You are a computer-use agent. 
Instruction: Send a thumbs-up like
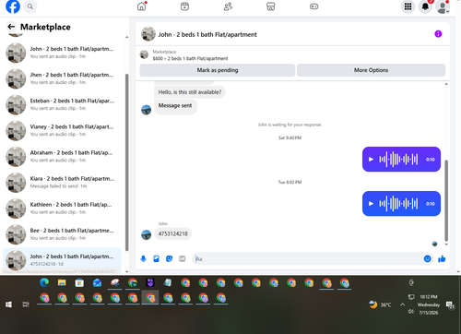pyautogui.click(x=442, y=258)
